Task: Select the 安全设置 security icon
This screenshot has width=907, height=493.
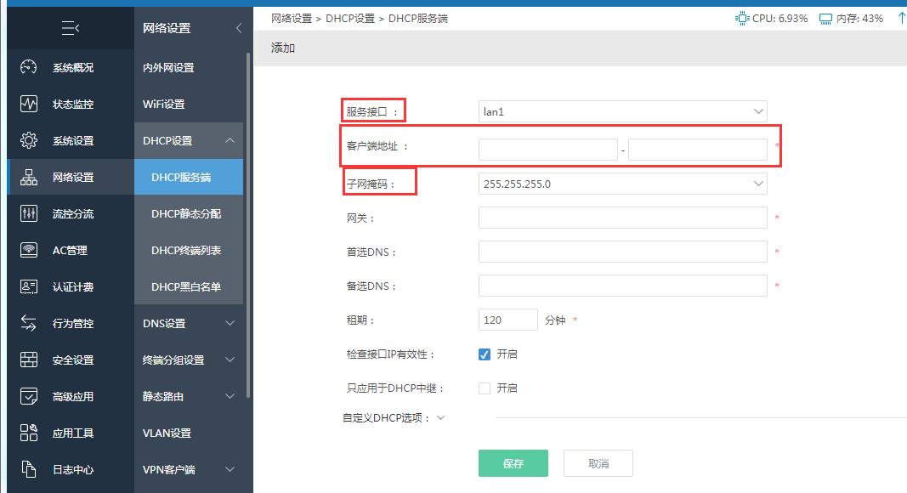Action: point(26,360)
